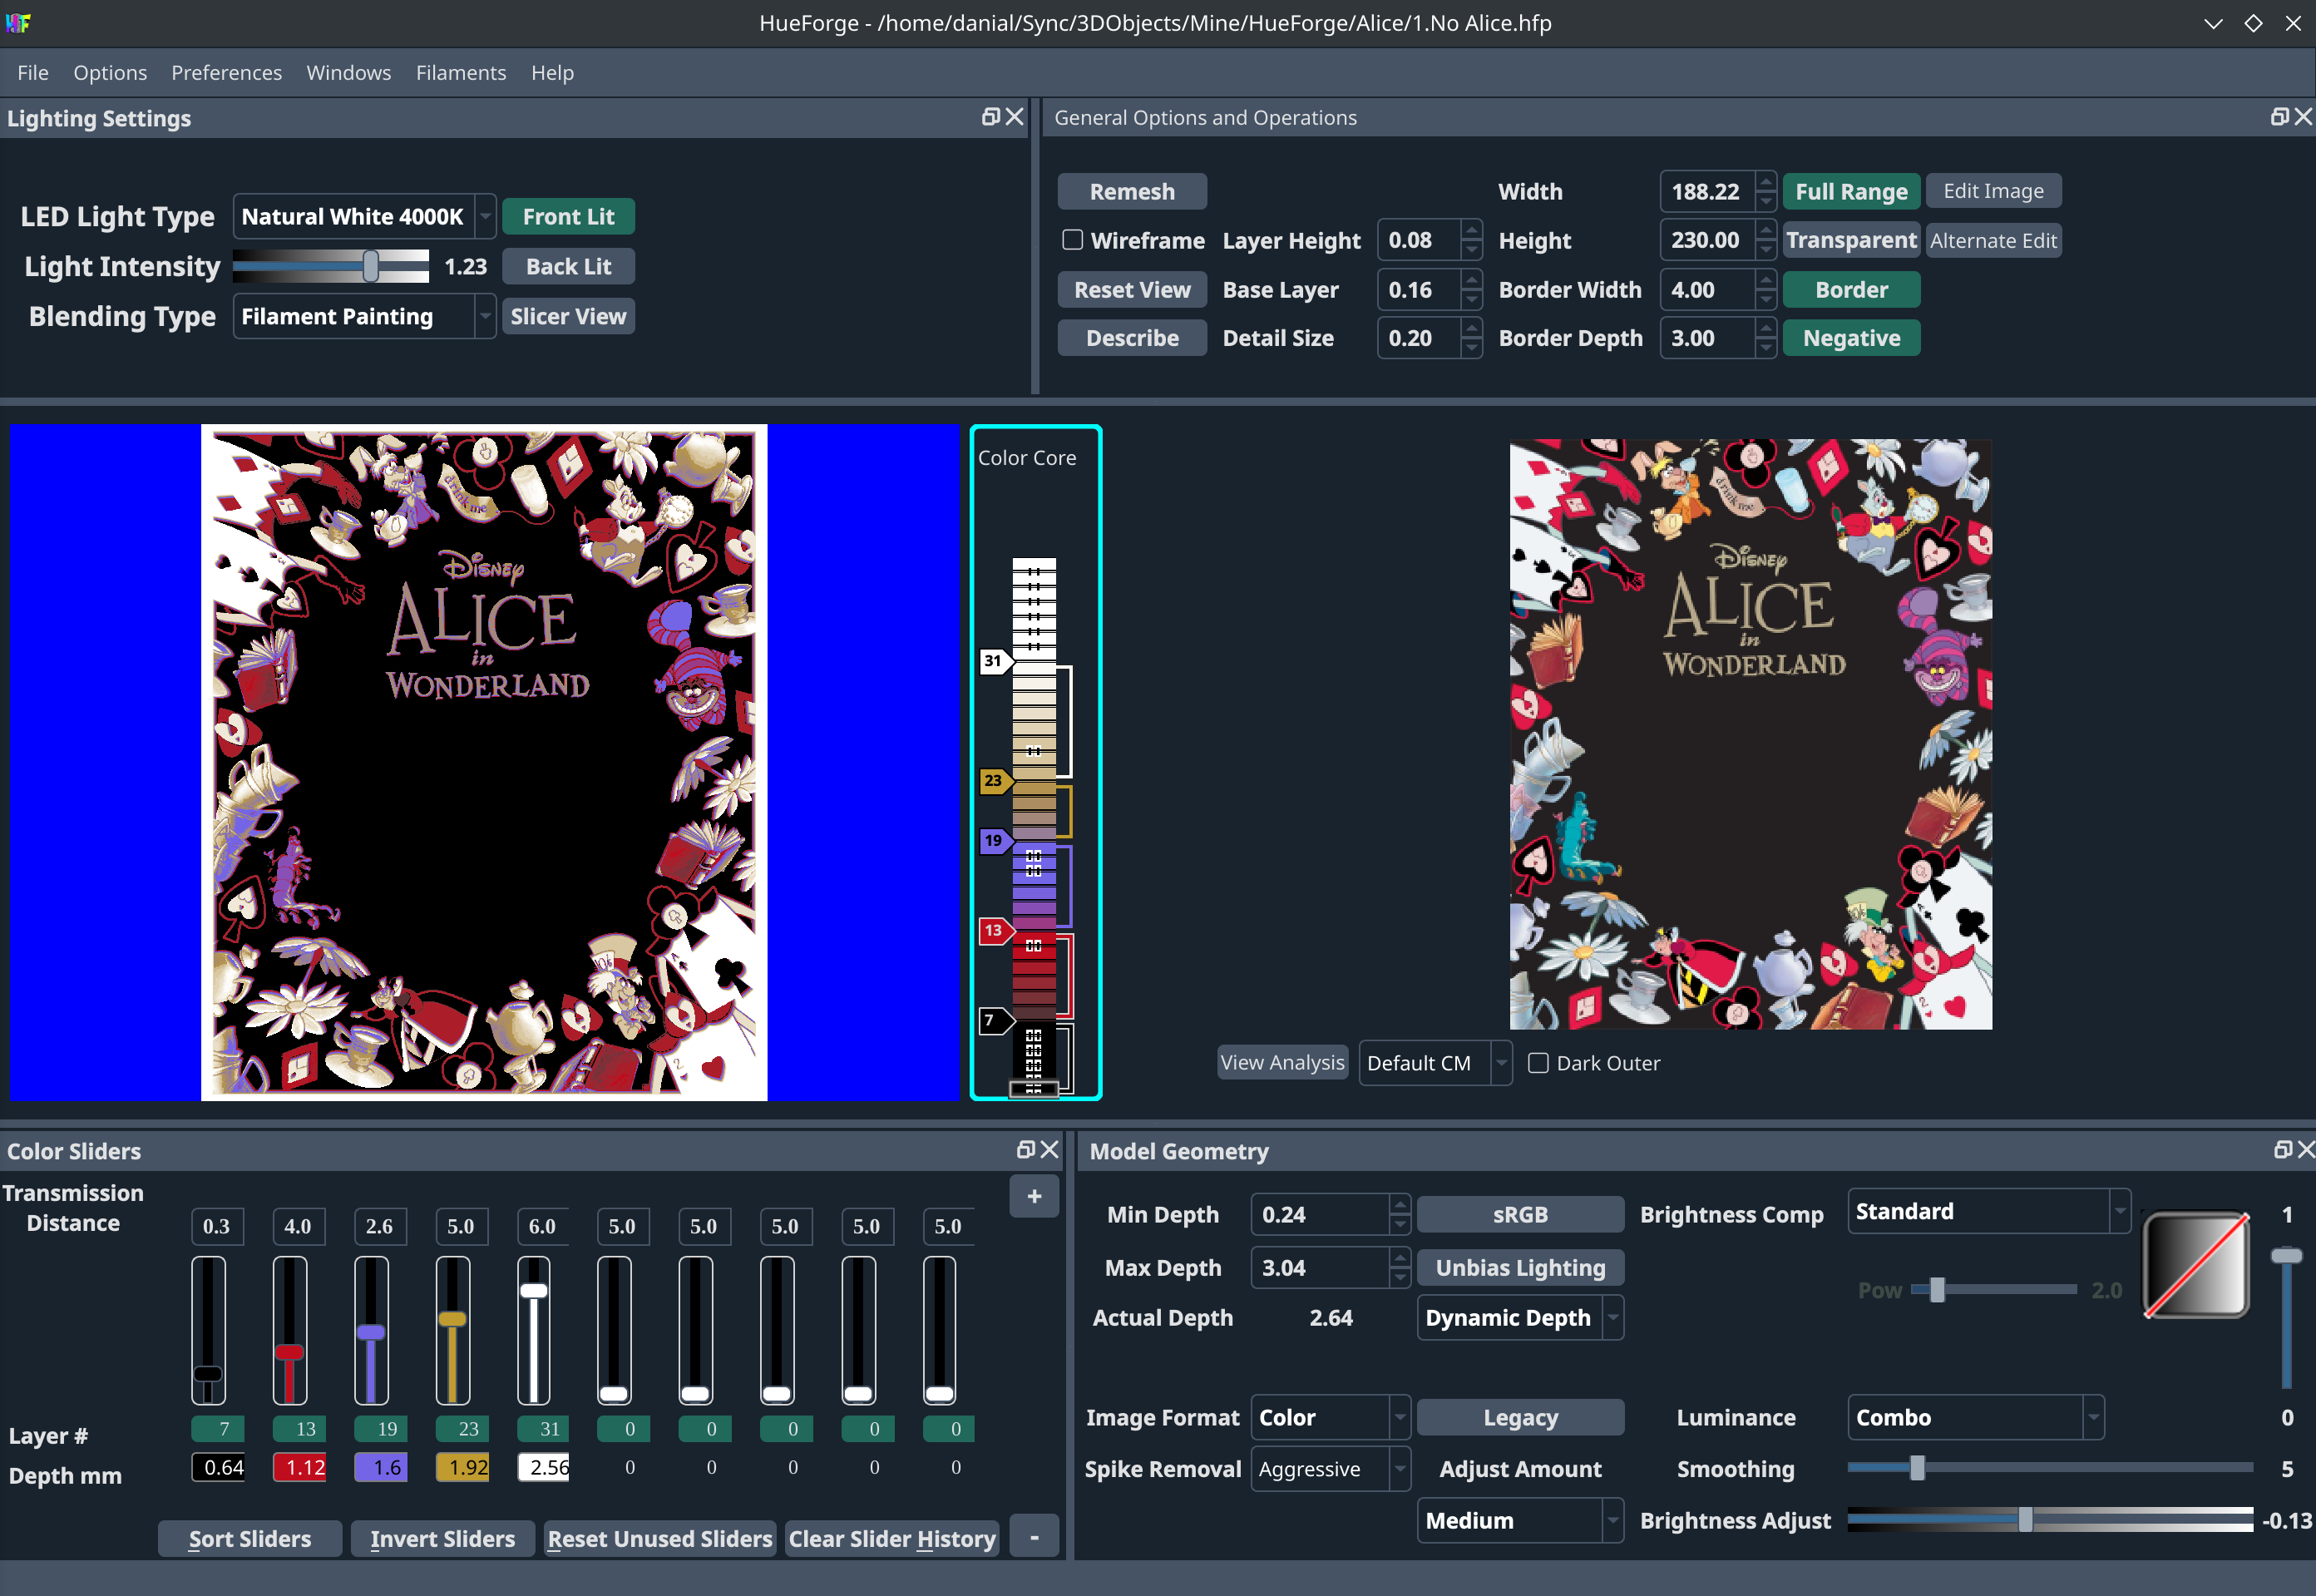Open the Filaments menu

[x=461, y=73]
